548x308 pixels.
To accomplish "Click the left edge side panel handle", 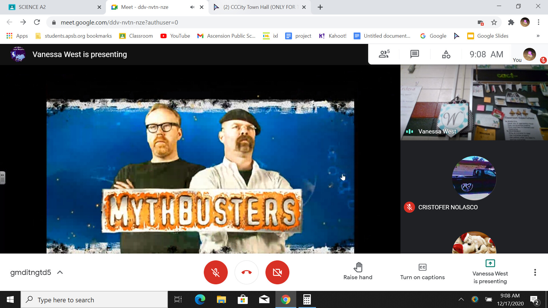I will (3, 178).
